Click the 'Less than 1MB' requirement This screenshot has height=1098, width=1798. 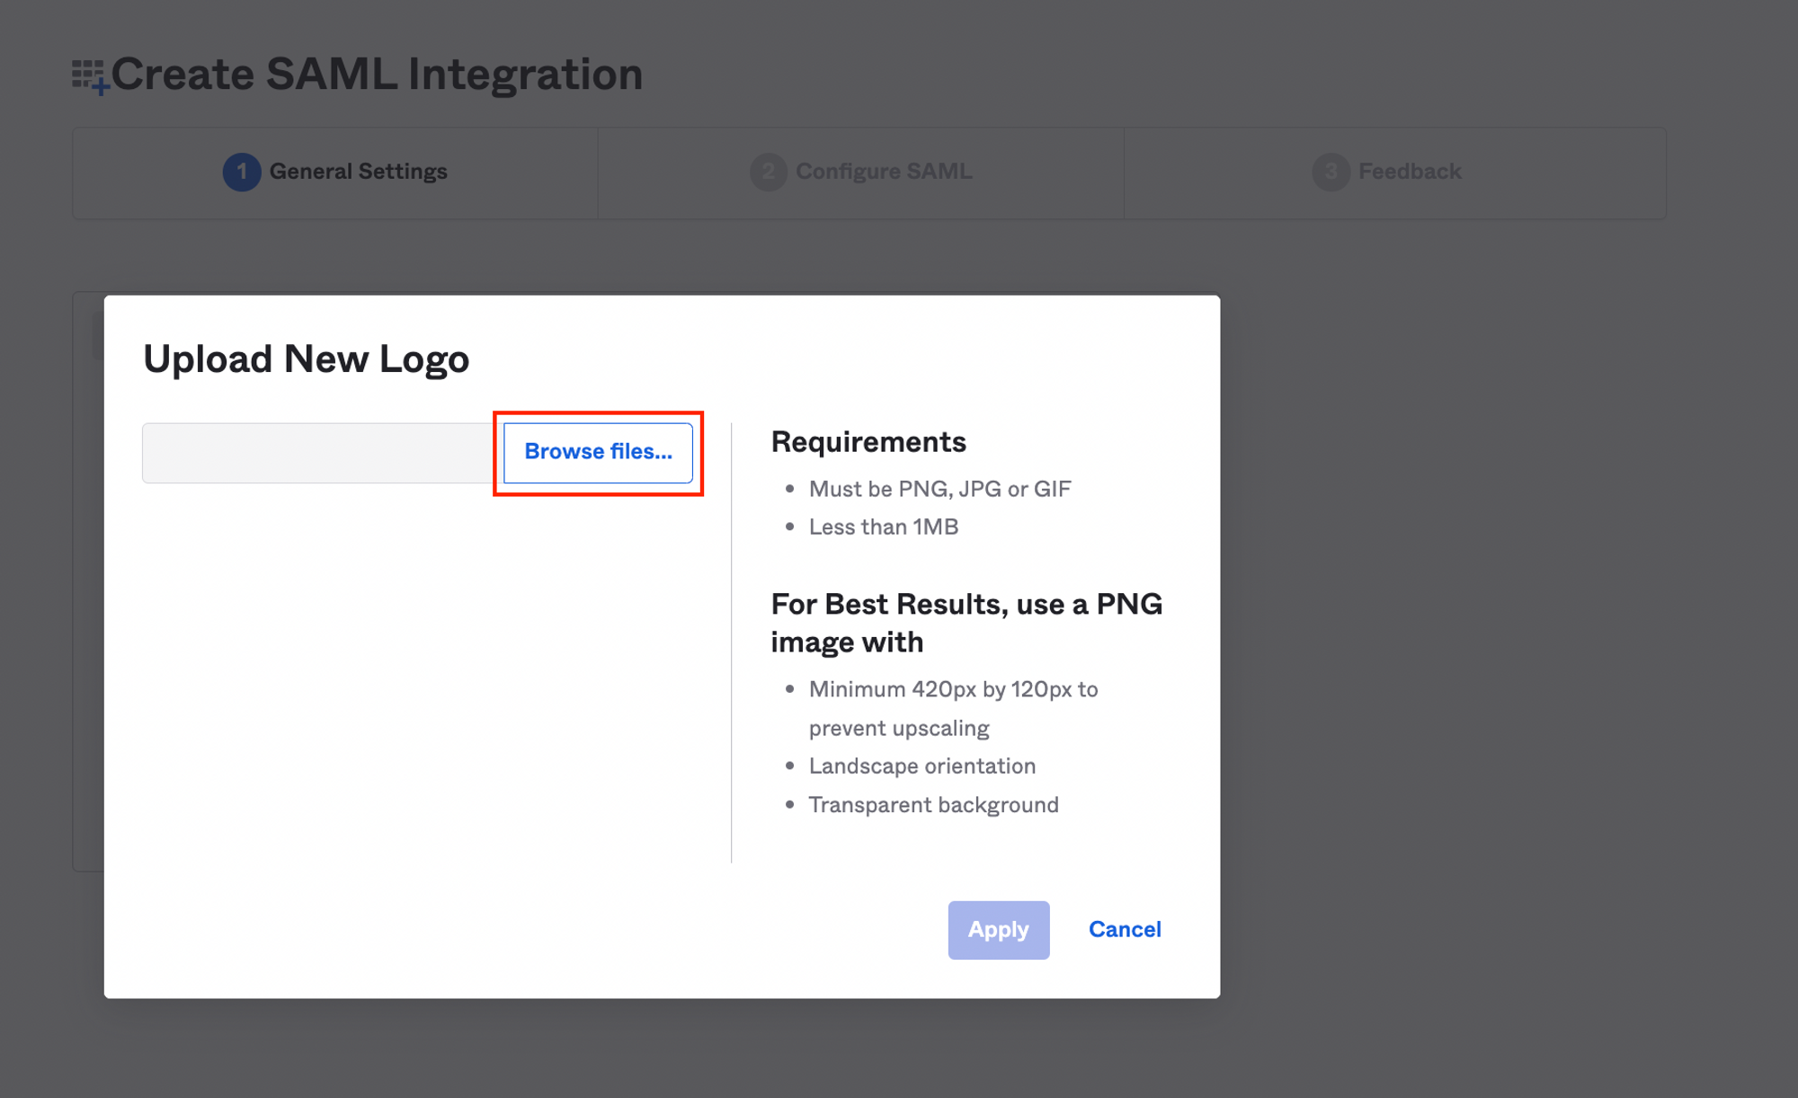[x=884, y=527]
